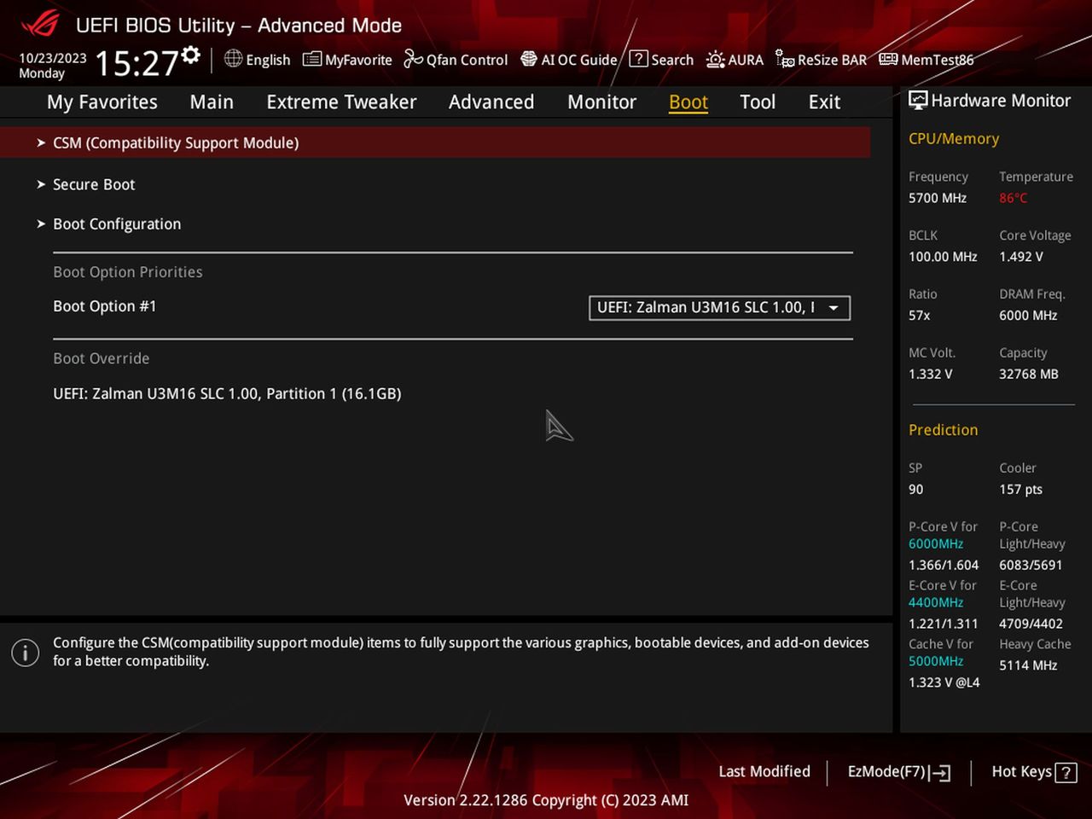Expand CSM (Compatibility Support Module)
This screenshot has width=1092, height=819.
pyautogui.click(x=435, y=142)
